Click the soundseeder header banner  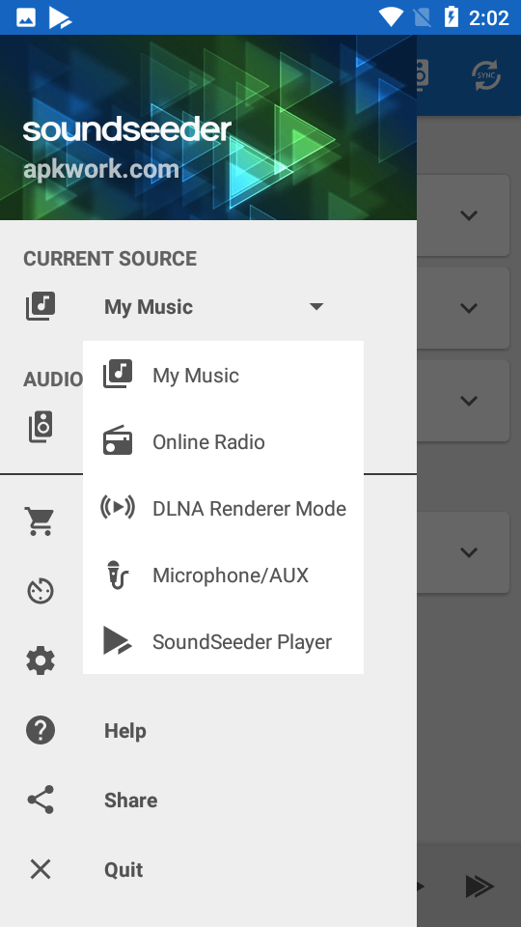(208, 127)
